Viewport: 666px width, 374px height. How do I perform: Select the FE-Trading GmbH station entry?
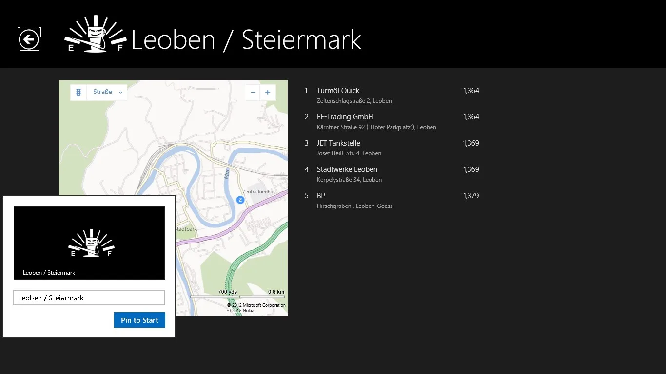click(x=392, y=121)
